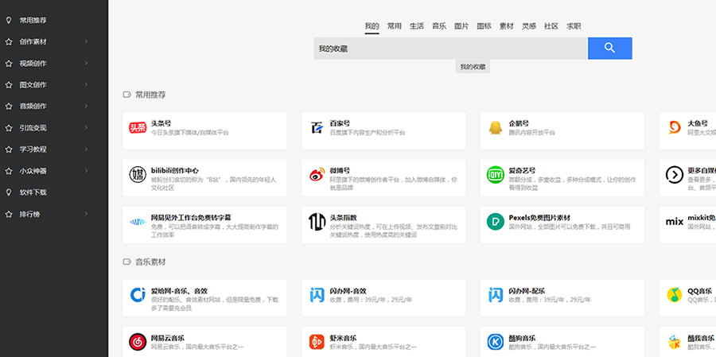Click the mixkit logo icon
This screenshot has height=357, width=716.
point(675,223)
